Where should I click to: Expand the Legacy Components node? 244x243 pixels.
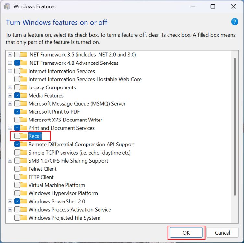tap(10, 87)
